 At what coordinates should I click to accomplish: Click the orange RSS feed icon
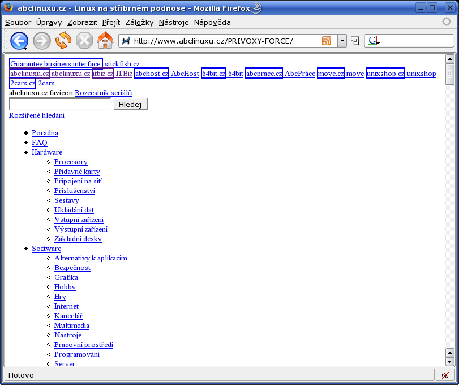(327, 41)
